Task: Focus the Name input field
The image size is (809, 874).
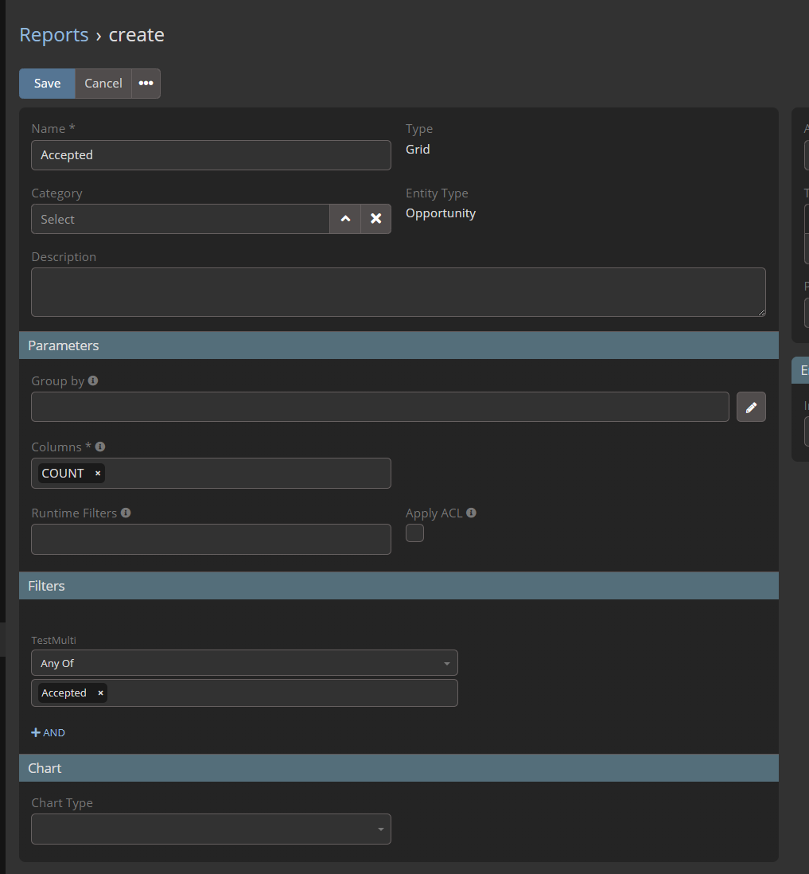Action: (211, 155)
